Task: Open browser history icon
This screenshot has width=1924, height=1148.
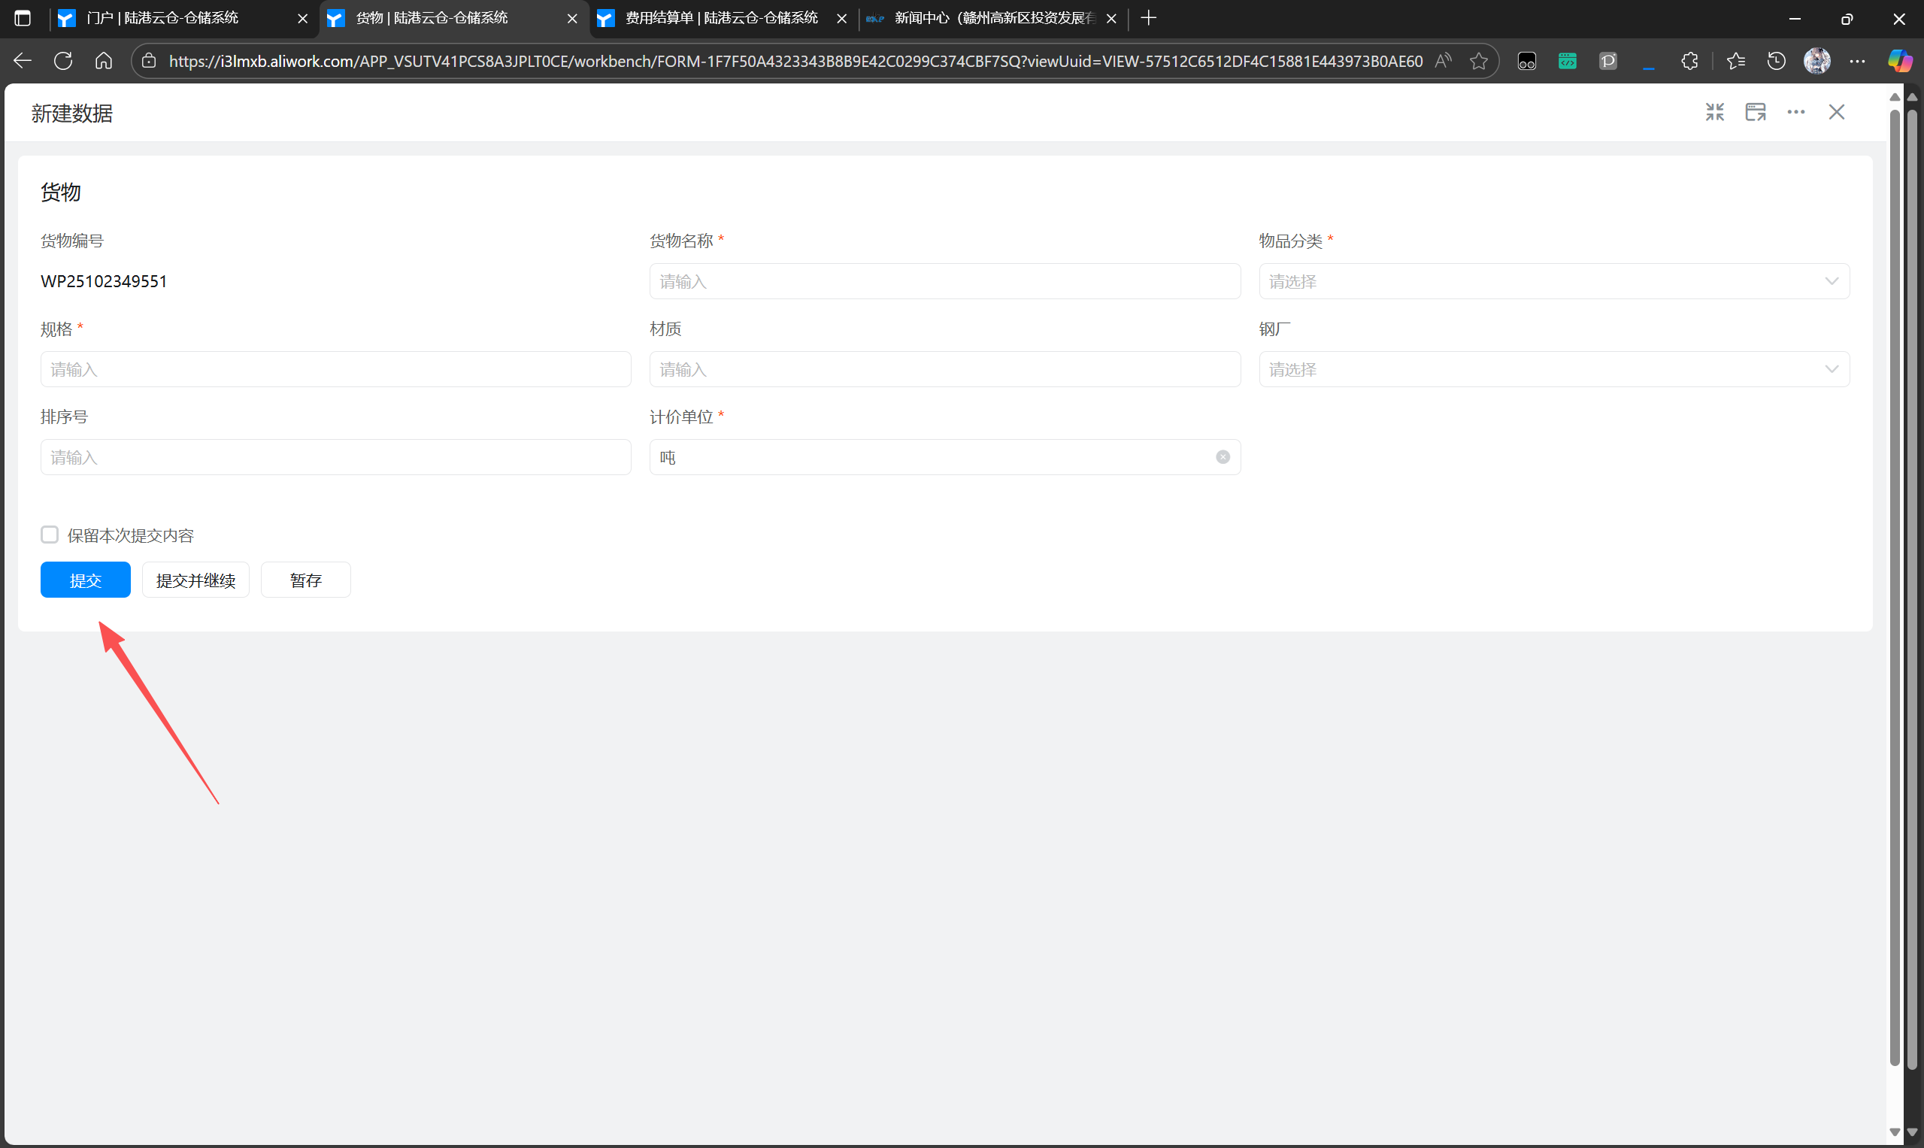Action: [x=1776, y=61]
